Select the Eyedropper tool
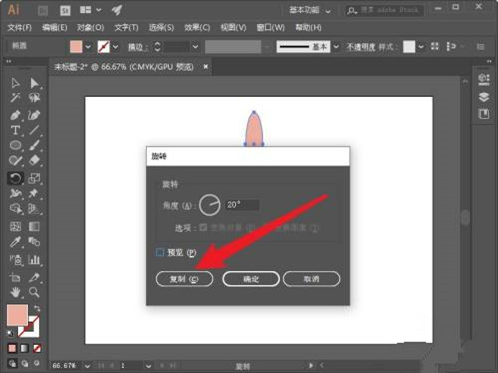 click(15, 242)
